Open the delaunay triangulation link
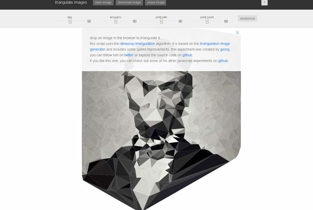This screenshot has width=313, height=210. 137,44
